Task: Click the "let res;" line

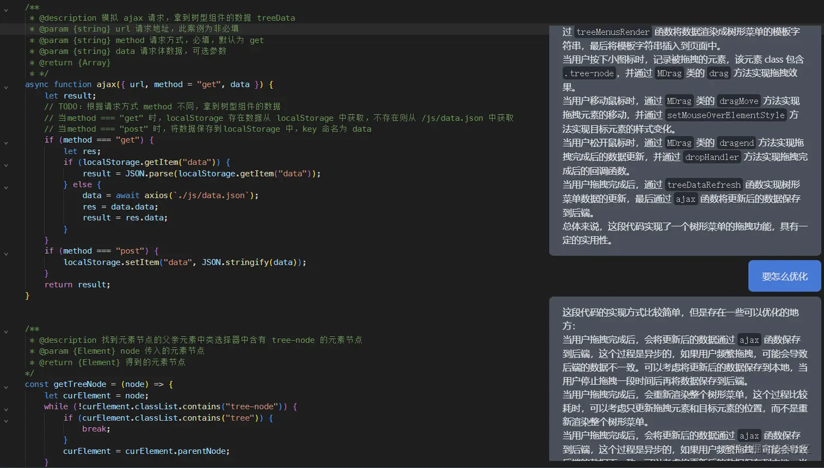Action: [82, 151]
